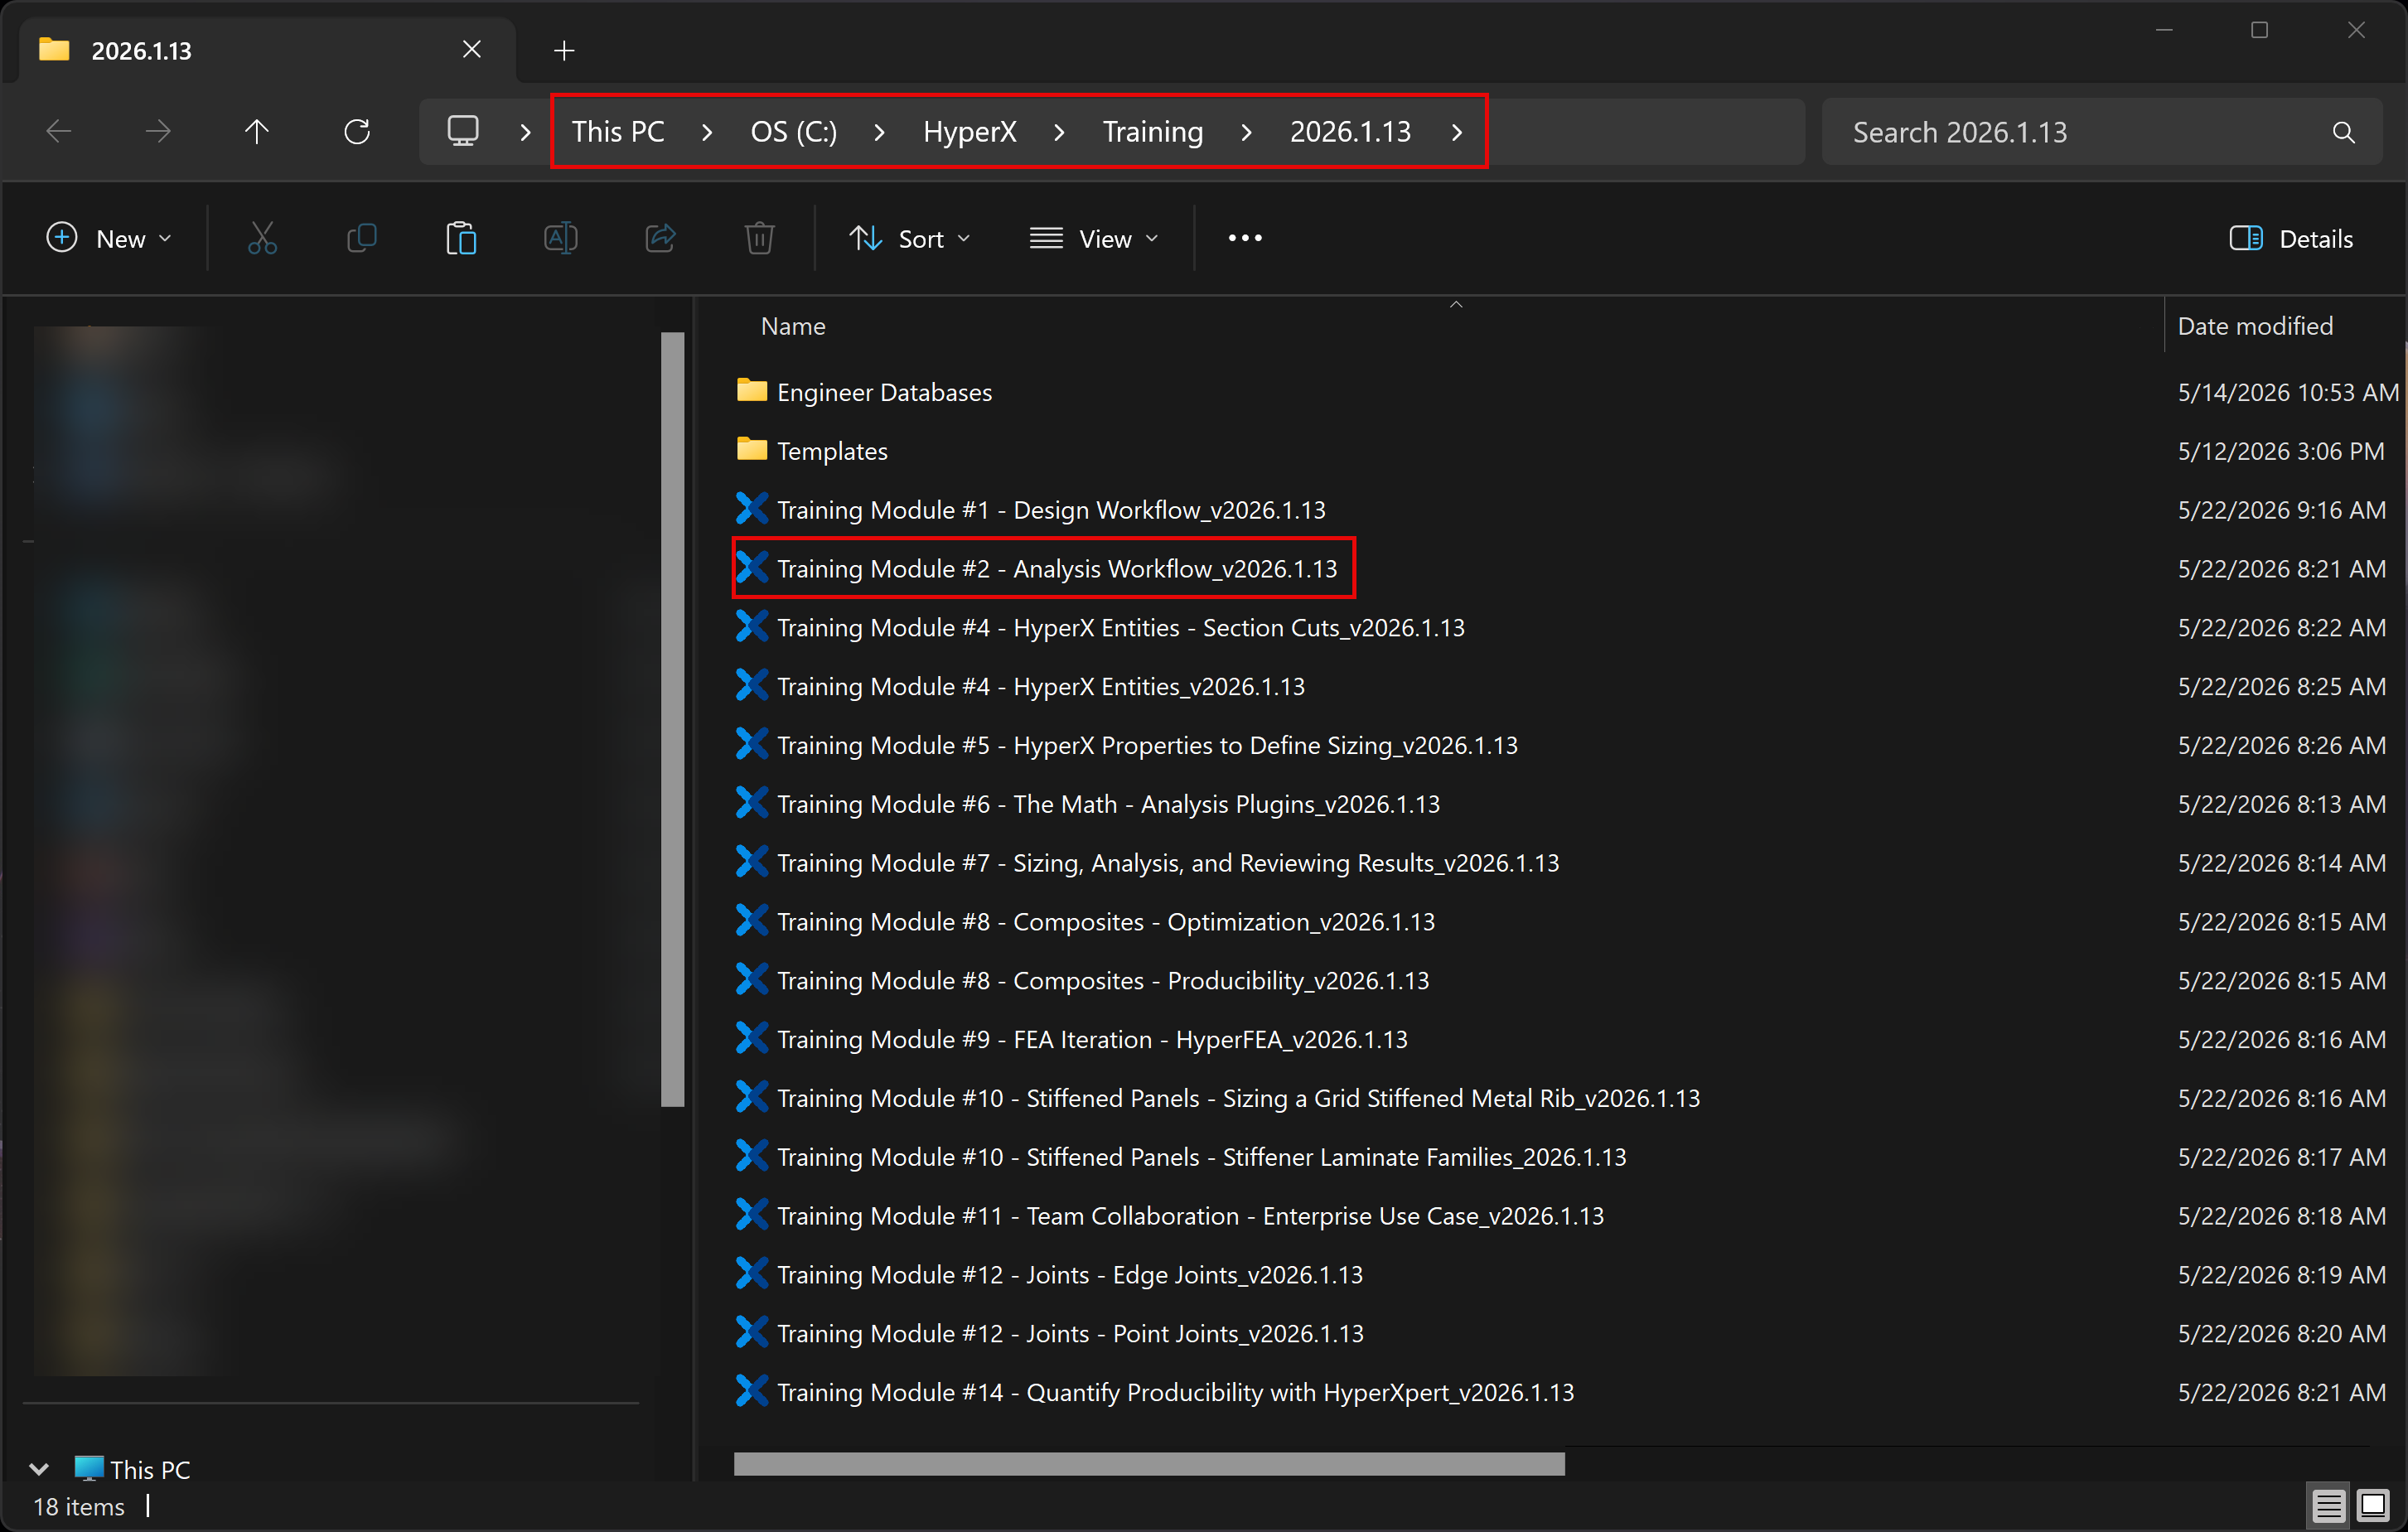Click the Search 2026.1.13 field
2408x1532 pixels.
coord(2101,132)
